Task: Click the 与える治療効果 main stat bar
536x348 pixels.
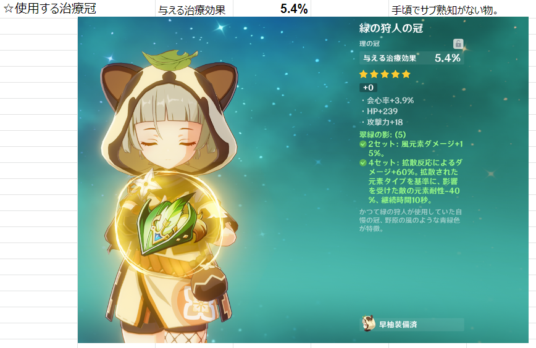Action: (411, 58)
